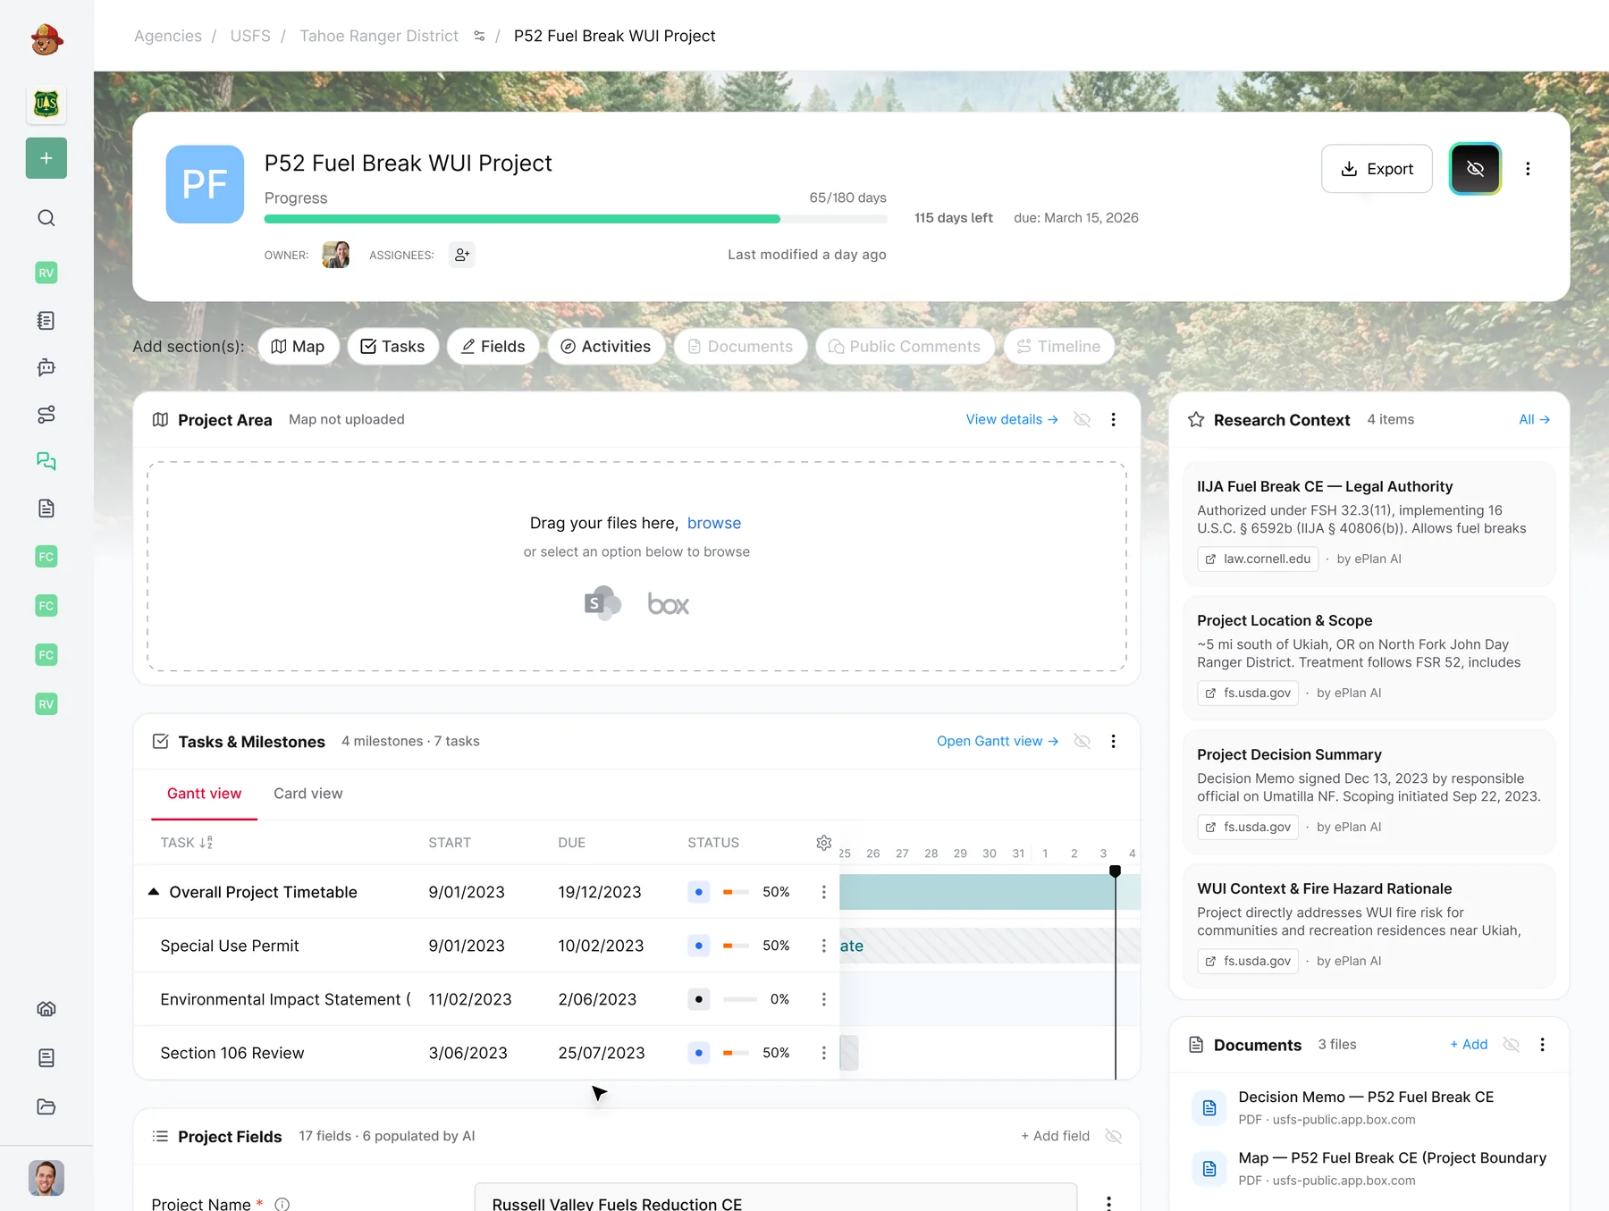Image resolution: width=1609 pixels, height=1211 pixels.
Task: Toggle status dot for Overall Project Timetable
Action: pos(699,892)
